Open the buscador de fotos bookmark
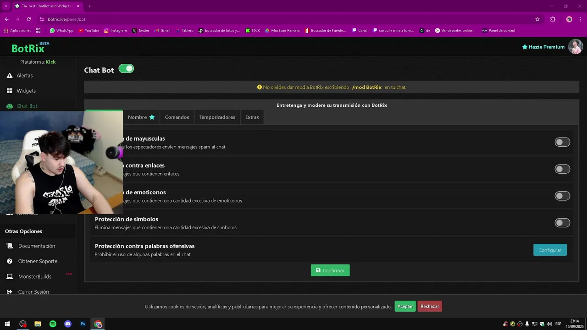This screenshot has width=587, height=330. pos(219,31)
